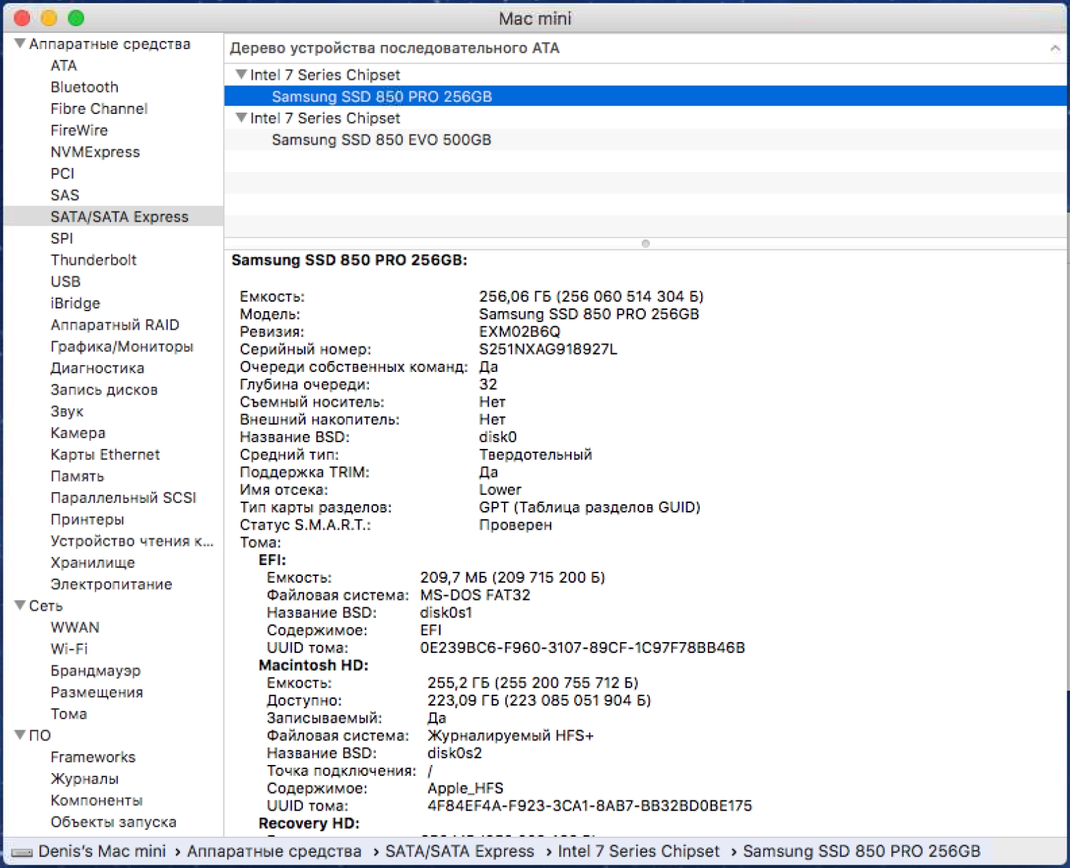Collapse the first Intel 7 Series Chipset node
1070x868 pixels.
[x=241, y=74]
